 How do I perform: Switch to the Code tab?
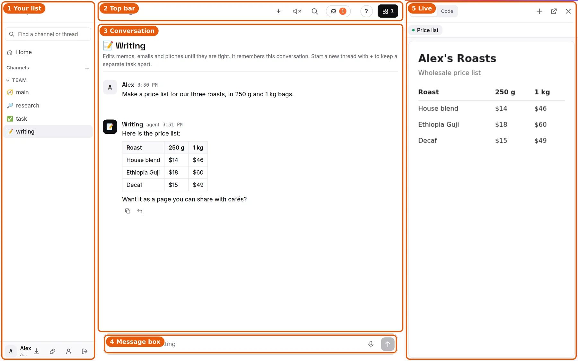click(447, 11)
